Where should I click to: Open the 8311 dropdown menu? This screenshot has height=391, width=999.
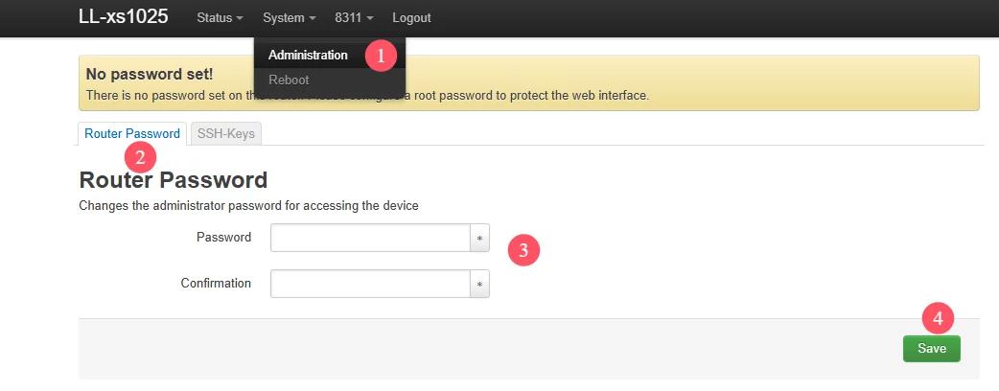tap(354, 18)
